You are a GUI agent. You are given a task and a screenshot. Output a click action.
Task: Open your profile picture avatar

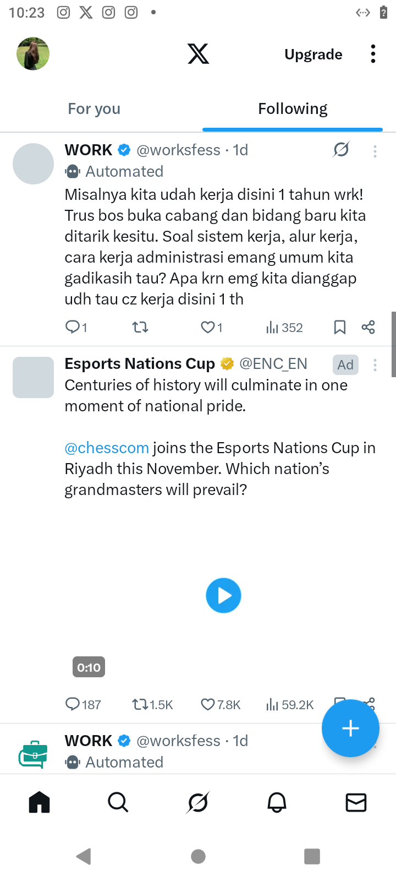[33, 54]
